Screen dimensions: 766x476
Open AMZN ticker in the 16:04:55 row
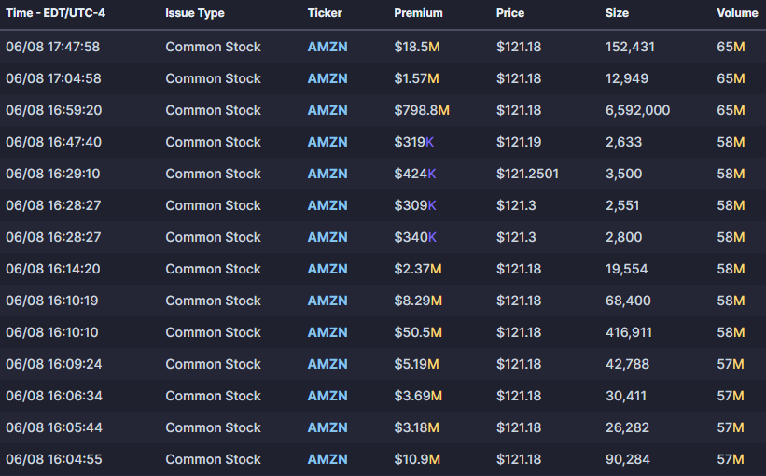click(x=327, y=459)
